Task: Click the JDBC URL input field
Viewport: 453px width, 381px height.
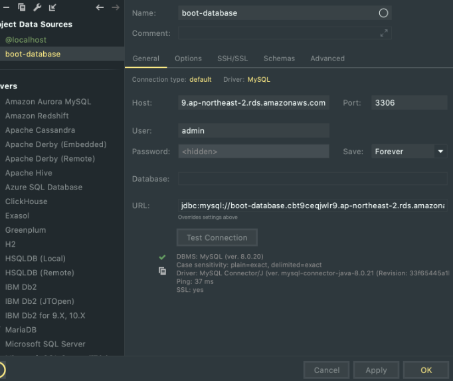Action: pos(313,205)
